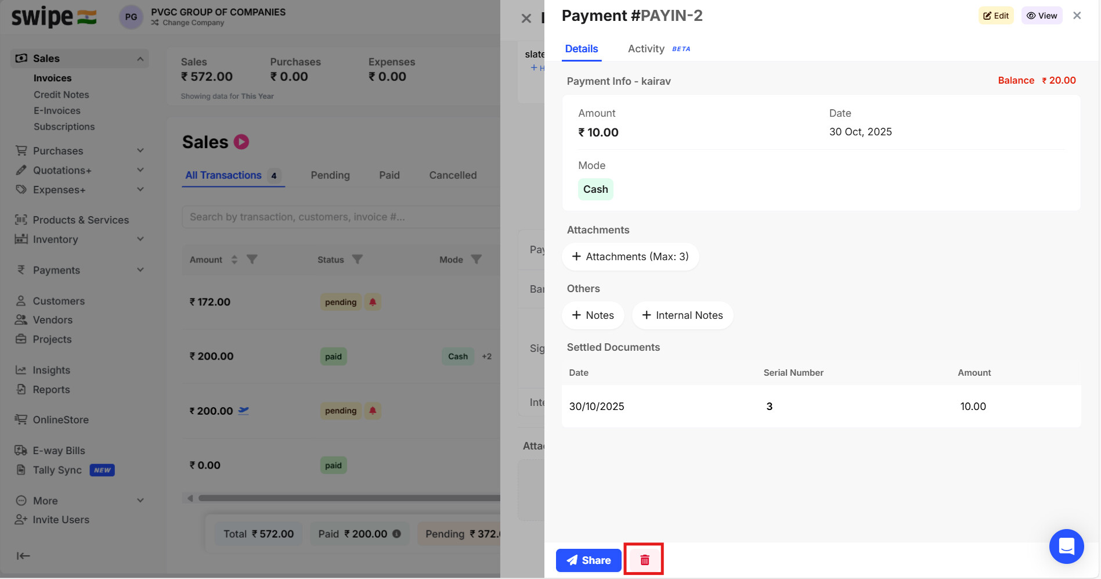Click the Amount column filter icon
The image size is (1101, 579).
(x=252, y=259)
